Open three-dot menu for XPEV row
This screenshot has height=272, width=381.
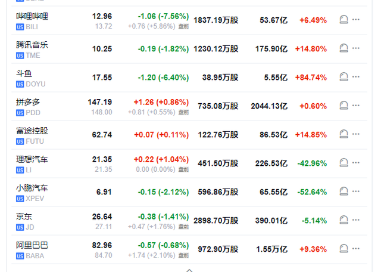tap(356, 191)
